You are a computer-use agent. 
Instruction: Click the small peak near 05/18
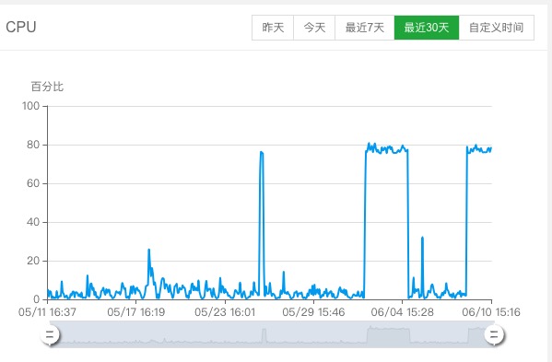pyautogui.click(x=149, y=267)
